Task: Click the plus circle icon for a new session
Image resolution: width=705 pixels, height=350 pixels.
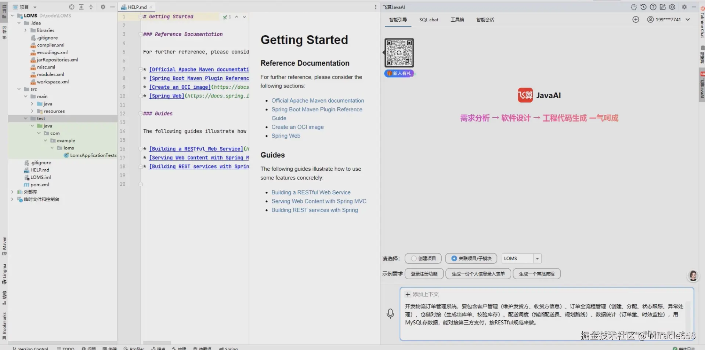Action: pos(636,19)
